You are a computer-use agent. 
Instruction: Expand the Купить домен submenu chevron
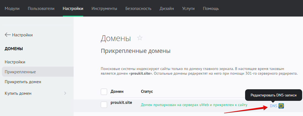coord(65,93)
